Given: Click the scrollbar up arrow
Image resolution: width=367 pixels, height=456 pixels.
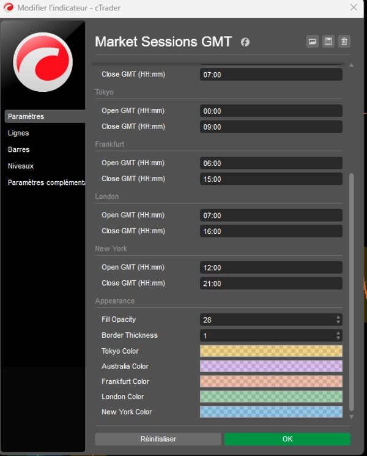Looking at the screenshot, I should tap(351, 65).
